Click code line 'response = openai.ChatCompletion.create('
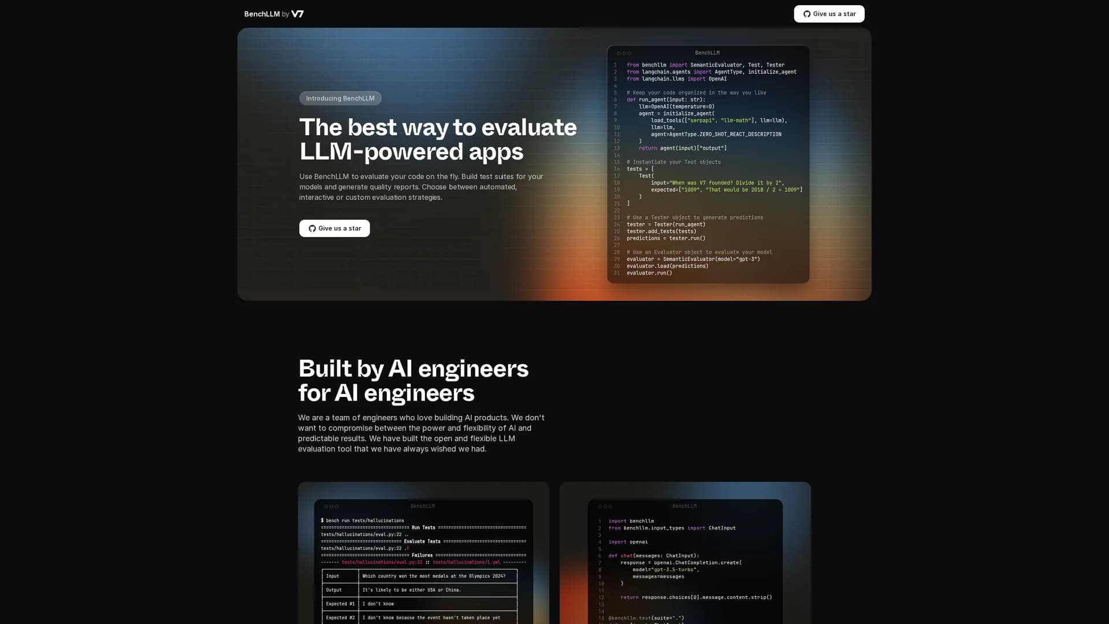 click(x=681, y=563)
